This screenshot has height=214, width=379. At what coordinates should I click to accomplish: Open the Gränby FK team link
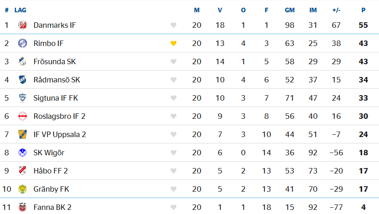coord(51,189)
